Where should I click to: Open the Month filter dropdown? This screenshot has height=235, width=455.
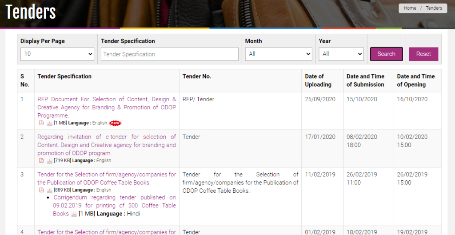(x=279, y=54)
